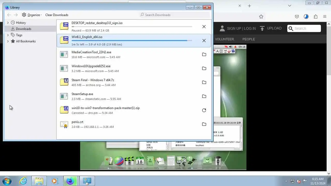
Task: Show Windows10Upgrade9252.exe in folder
Action: [x=204, y=68]
